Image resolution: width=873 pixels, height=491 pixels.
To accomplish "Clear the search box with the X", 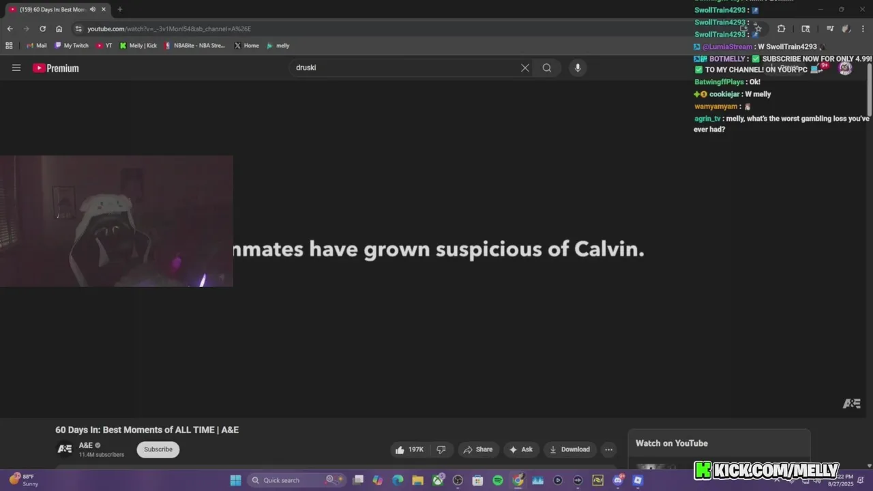I will pyautogui.click(x=525, y=68).
